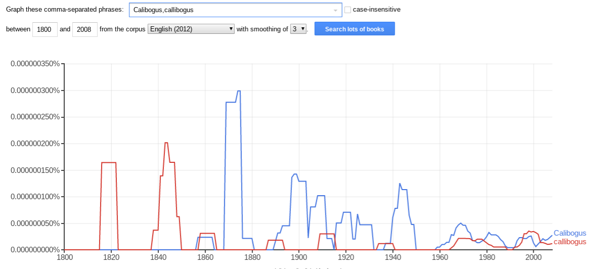Select the red callibogus legend label
Screen dimensions: 594x269
(x=570, y=242)
